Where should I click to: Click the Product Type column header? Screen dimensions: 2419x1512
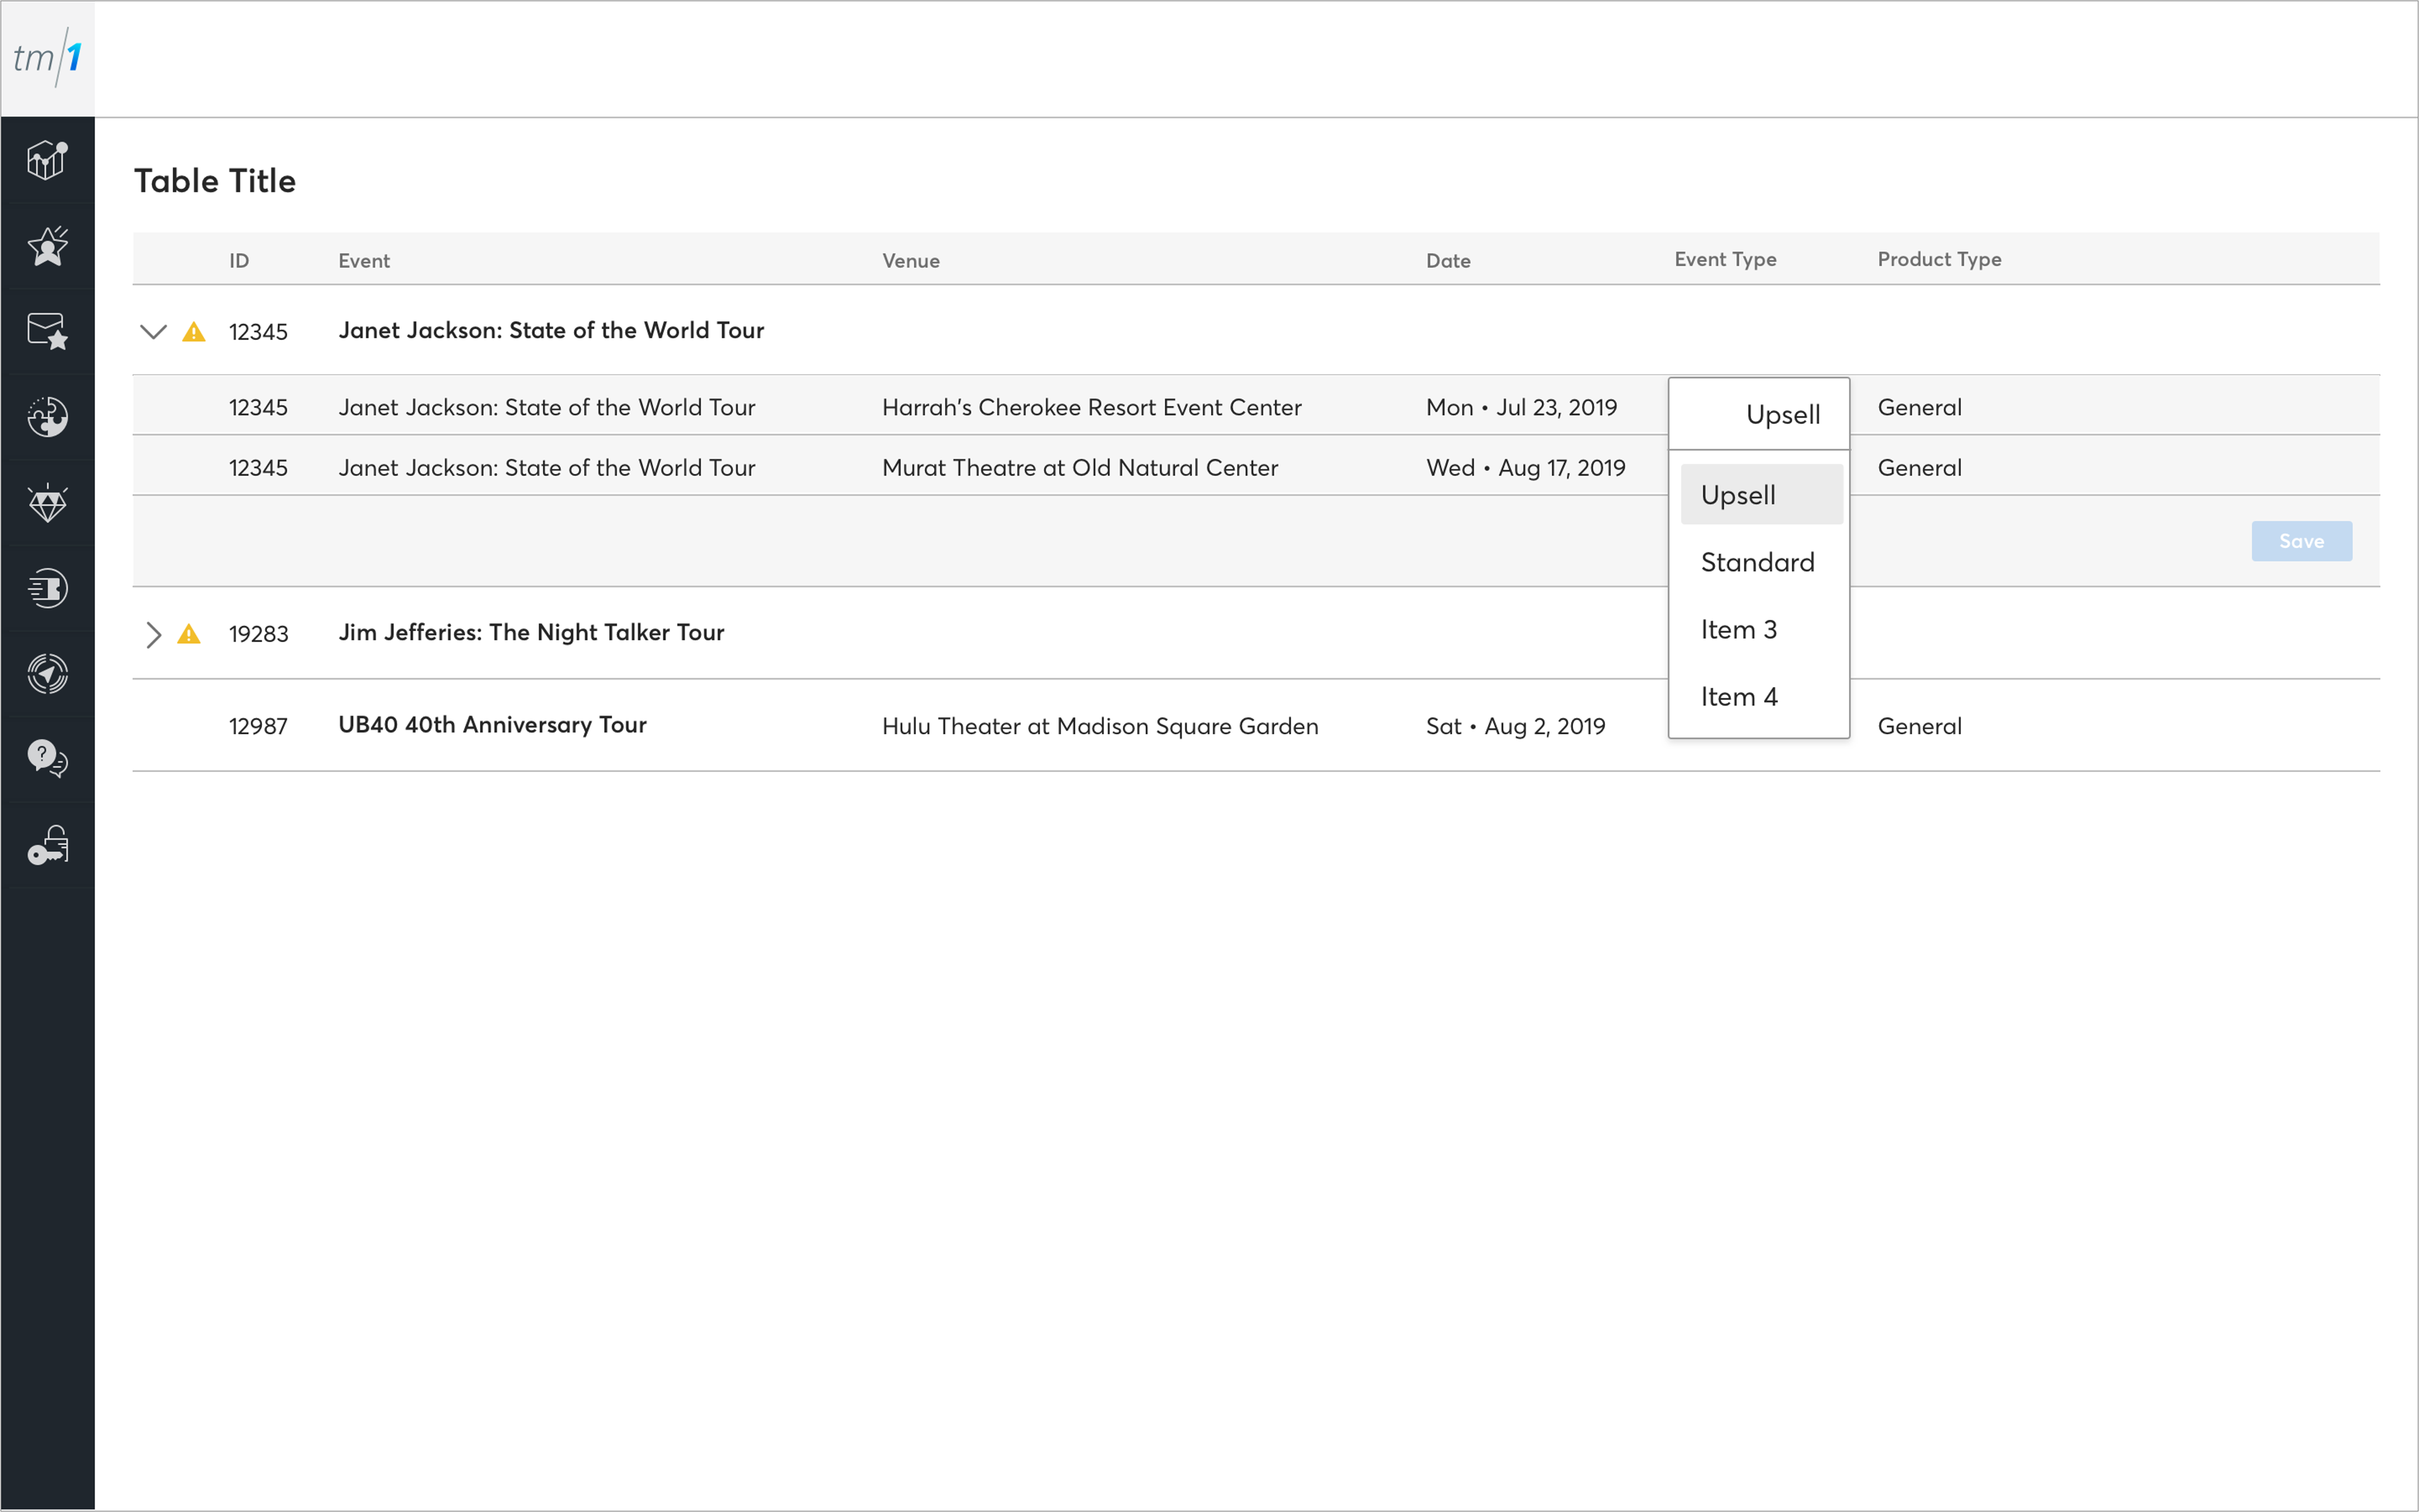pyautogui.click(x=1939, y=259)
